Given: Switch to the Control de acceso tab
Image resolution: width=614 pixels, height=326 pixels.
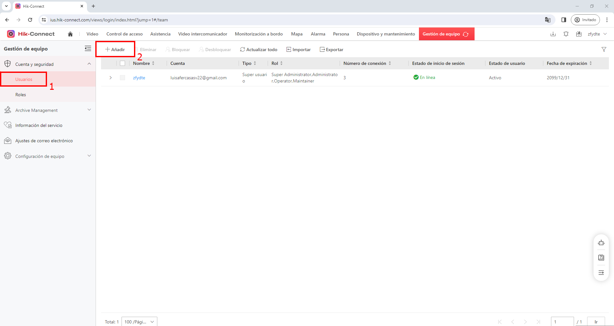Looking at the screenshot, I should (124, 34).
